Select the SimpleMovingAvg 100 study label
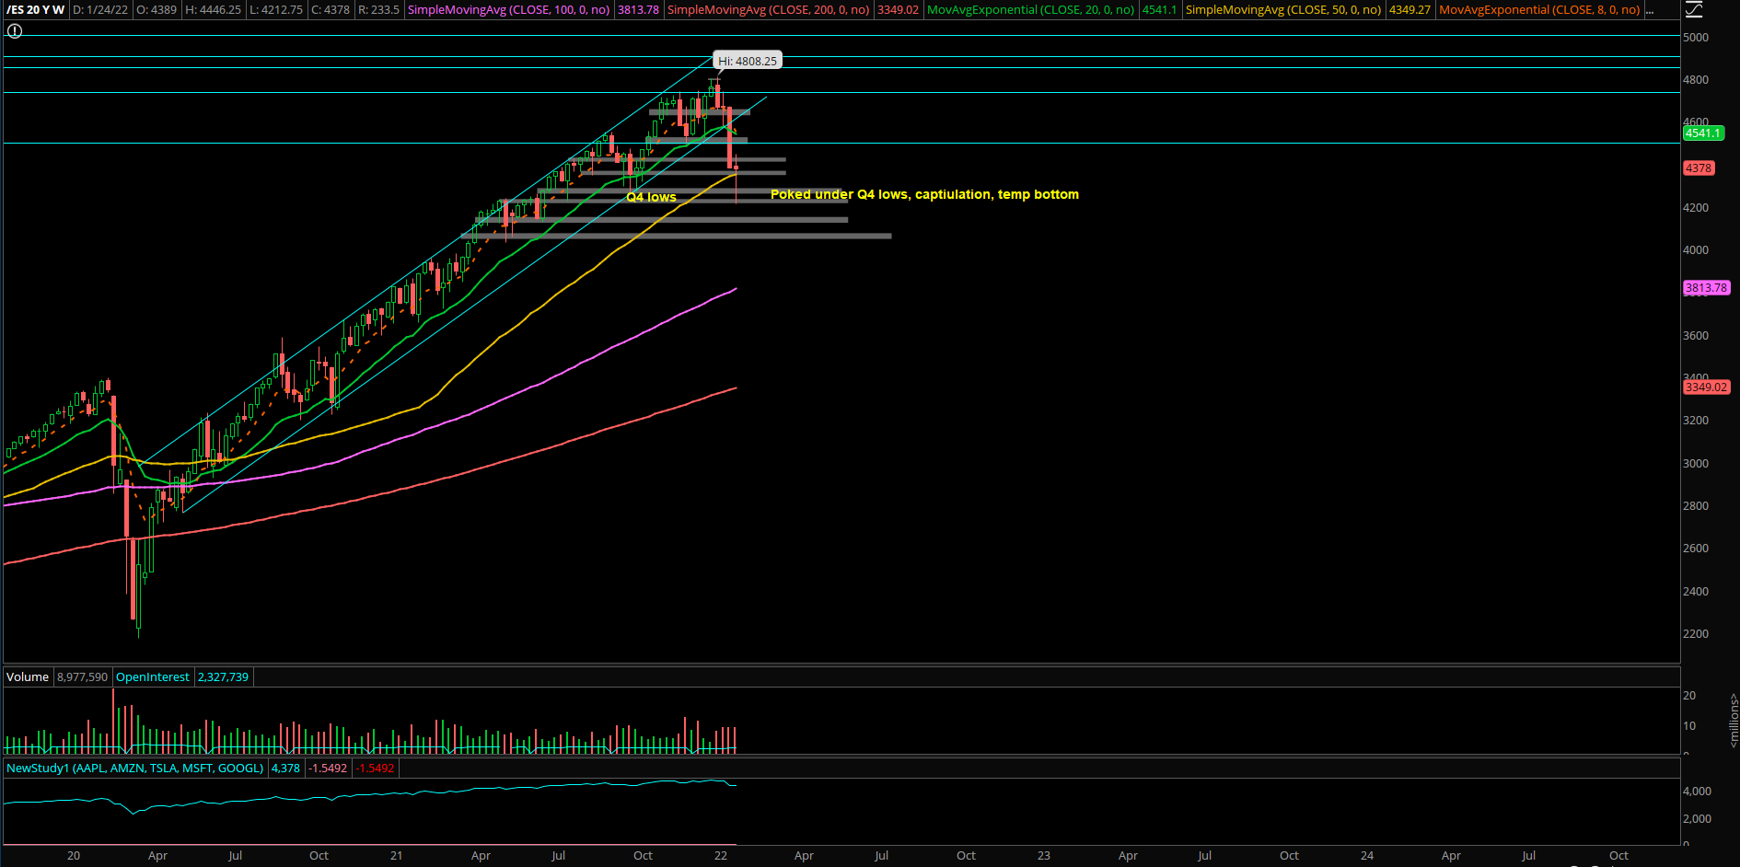 (x=508, y=10)
